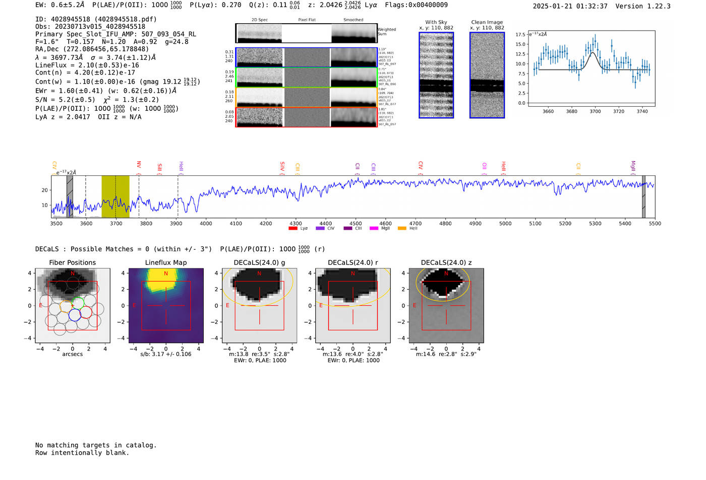Click the magenta MgII legend swatch

[374, 228]
